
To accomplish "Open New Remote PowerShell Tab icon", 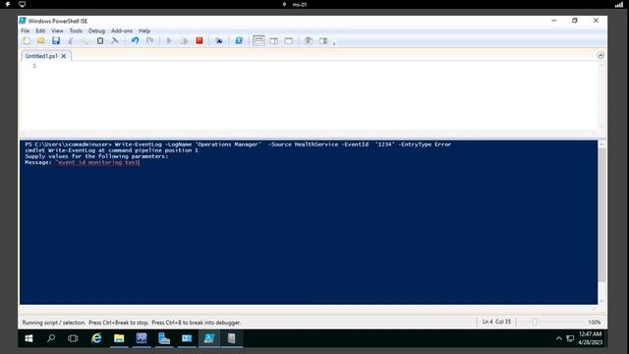I will [x=219, y=41].
